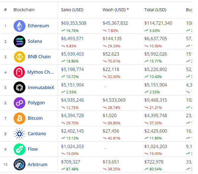The height and width of the screenshot is (174, 198).
Task: Sort by Blockchain column header
Action: coord(24,10)
